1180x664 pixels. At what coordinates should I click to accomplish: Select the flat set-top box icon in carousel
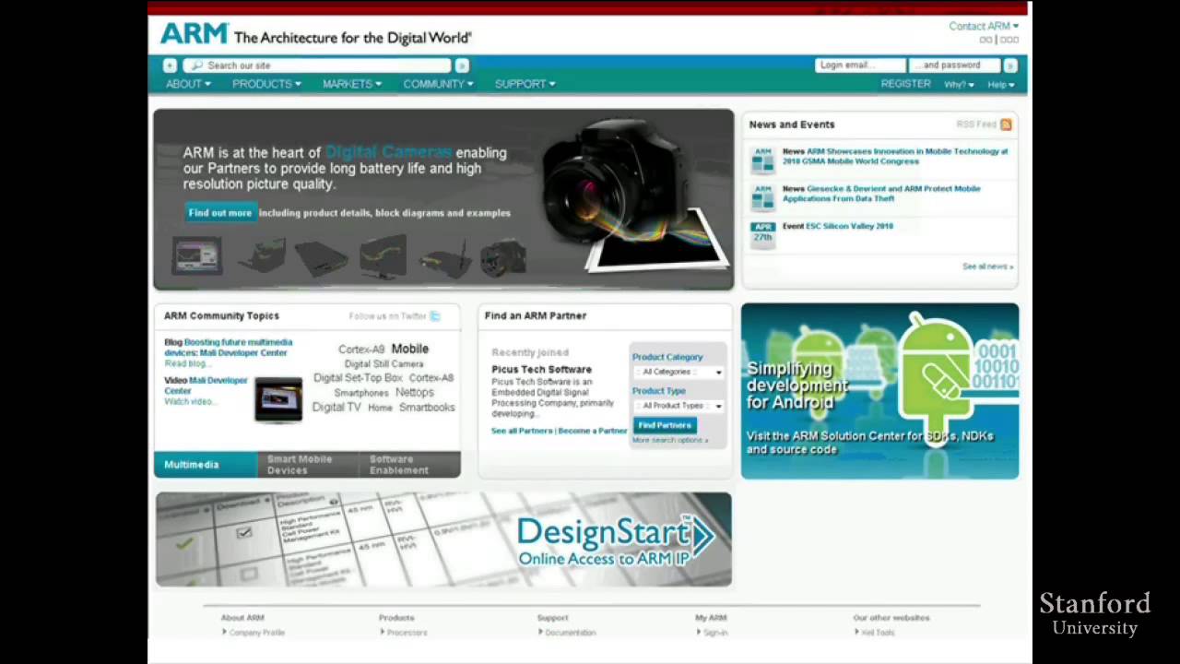(322, 257)
